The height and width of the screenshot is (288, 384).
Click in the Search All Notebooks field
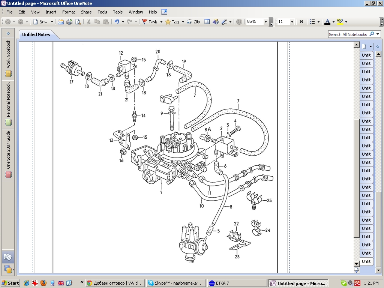pos(348,34)
